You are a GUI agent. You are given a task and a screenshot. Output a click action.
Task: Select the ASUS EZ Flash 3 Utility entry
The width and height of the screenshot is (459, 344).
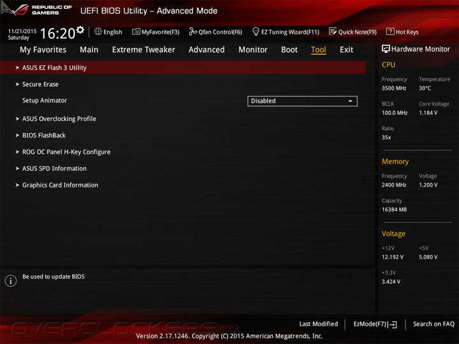click(183, 68)
